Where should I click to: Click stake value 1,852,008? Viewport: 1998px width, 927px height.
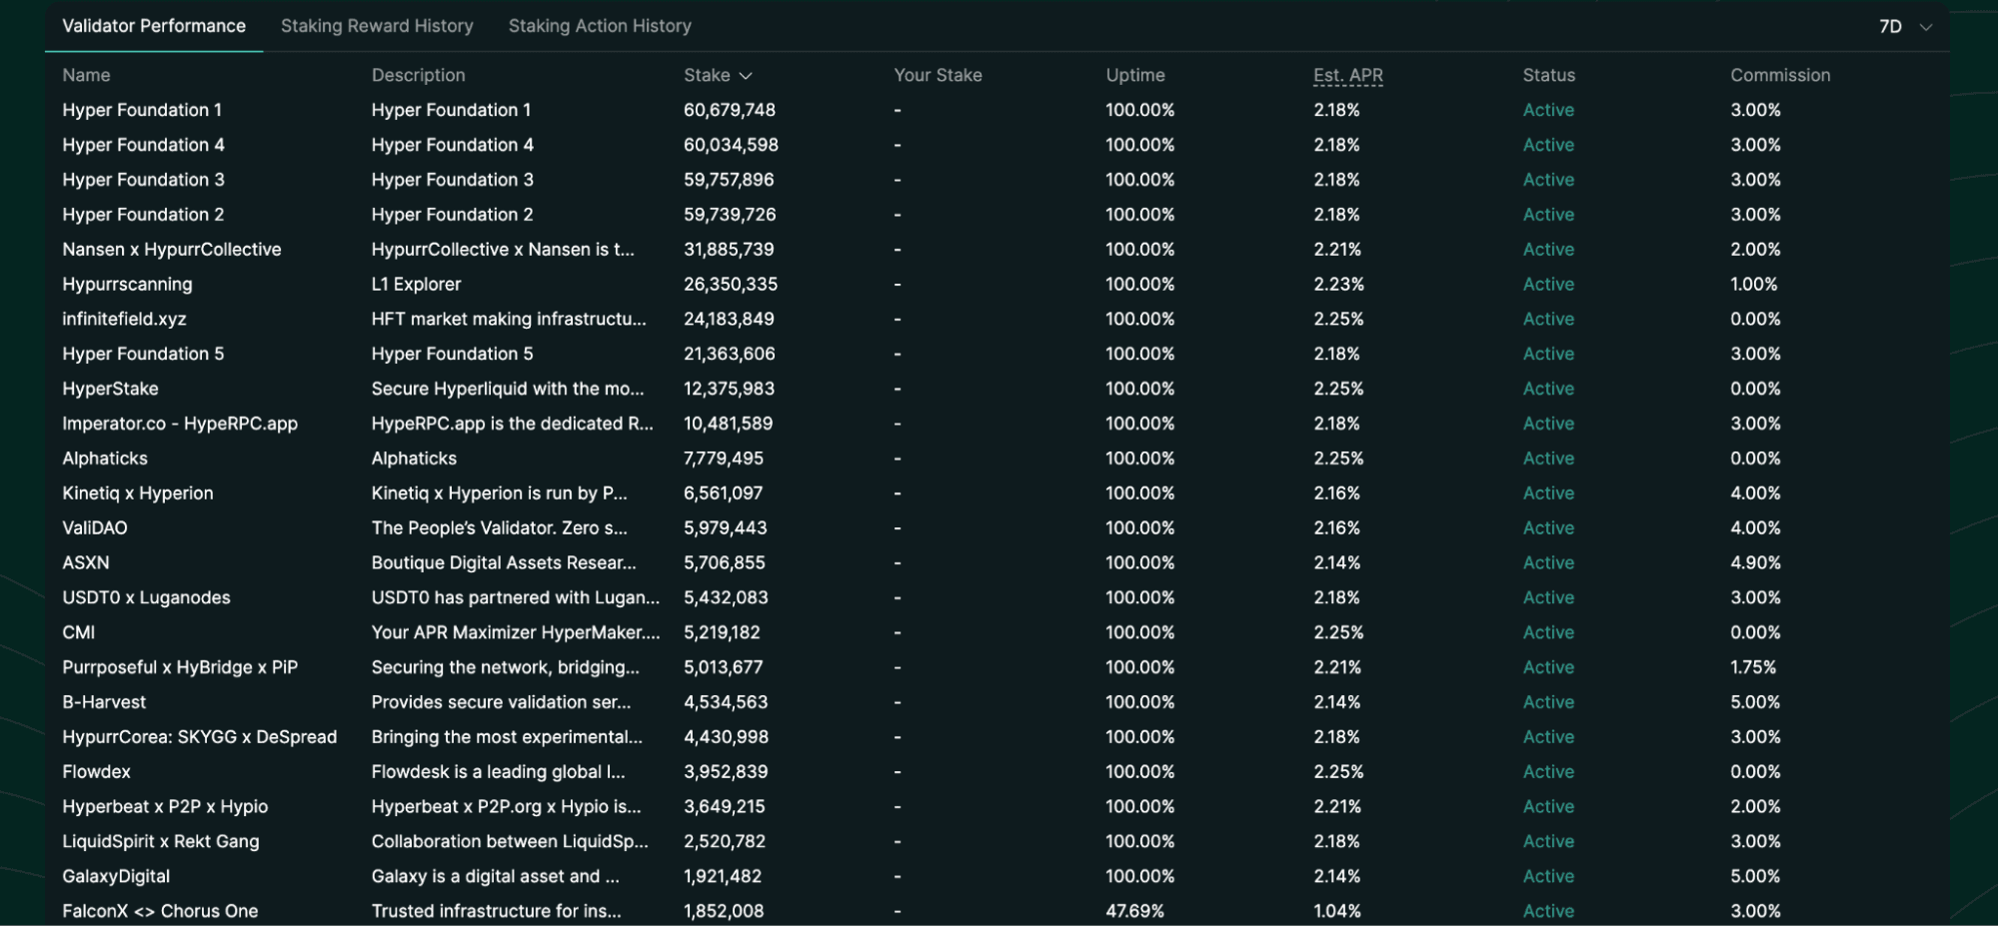pyautogui.click(x=724, y=911)
